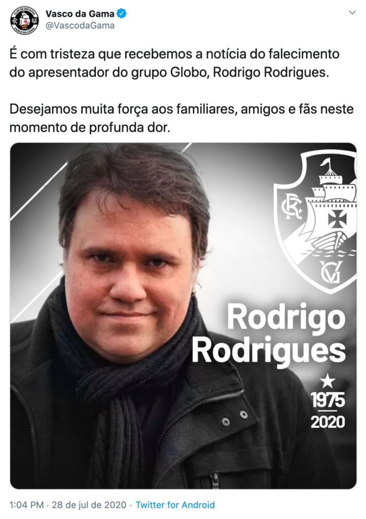Screen dimensions: 366x519
Task: Click the VG monogram at crest bottom
Action: click(331, 272)
